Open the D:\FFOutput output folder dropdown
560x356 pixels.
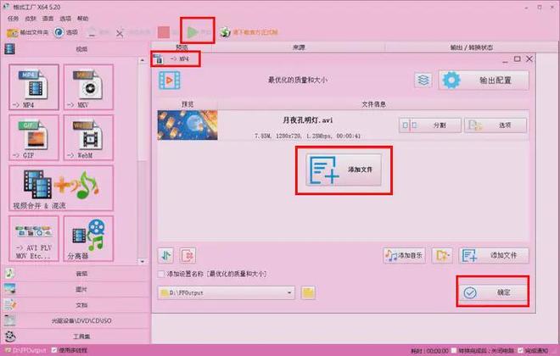tap(227, 293)
